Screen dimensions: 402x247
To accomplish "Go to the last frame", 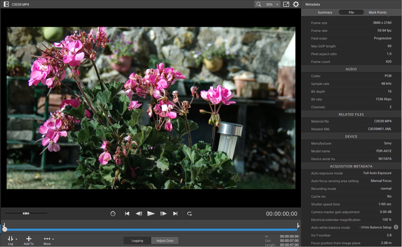I will 175,214.
